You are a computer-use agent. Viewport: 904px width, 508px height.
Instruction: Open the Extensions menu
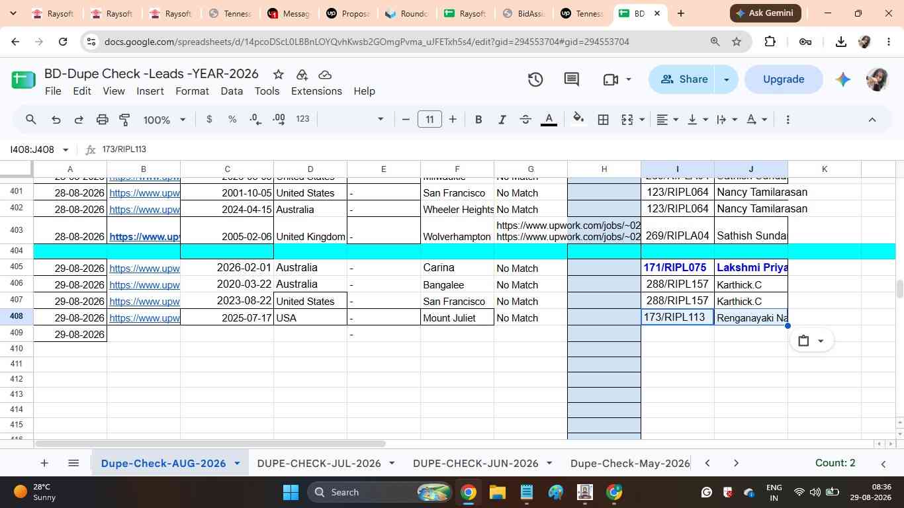coord(316,91)
